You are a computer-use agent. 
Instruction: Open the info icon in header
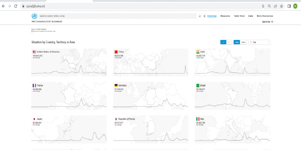(x=200, y=16)
